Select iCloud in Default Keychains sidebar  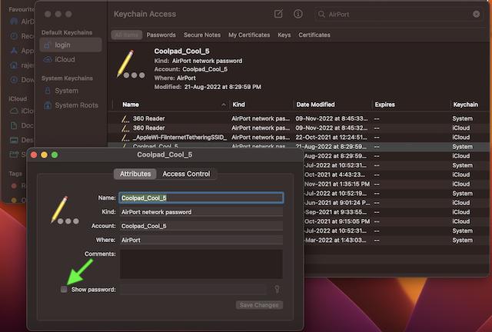[71, 59]
